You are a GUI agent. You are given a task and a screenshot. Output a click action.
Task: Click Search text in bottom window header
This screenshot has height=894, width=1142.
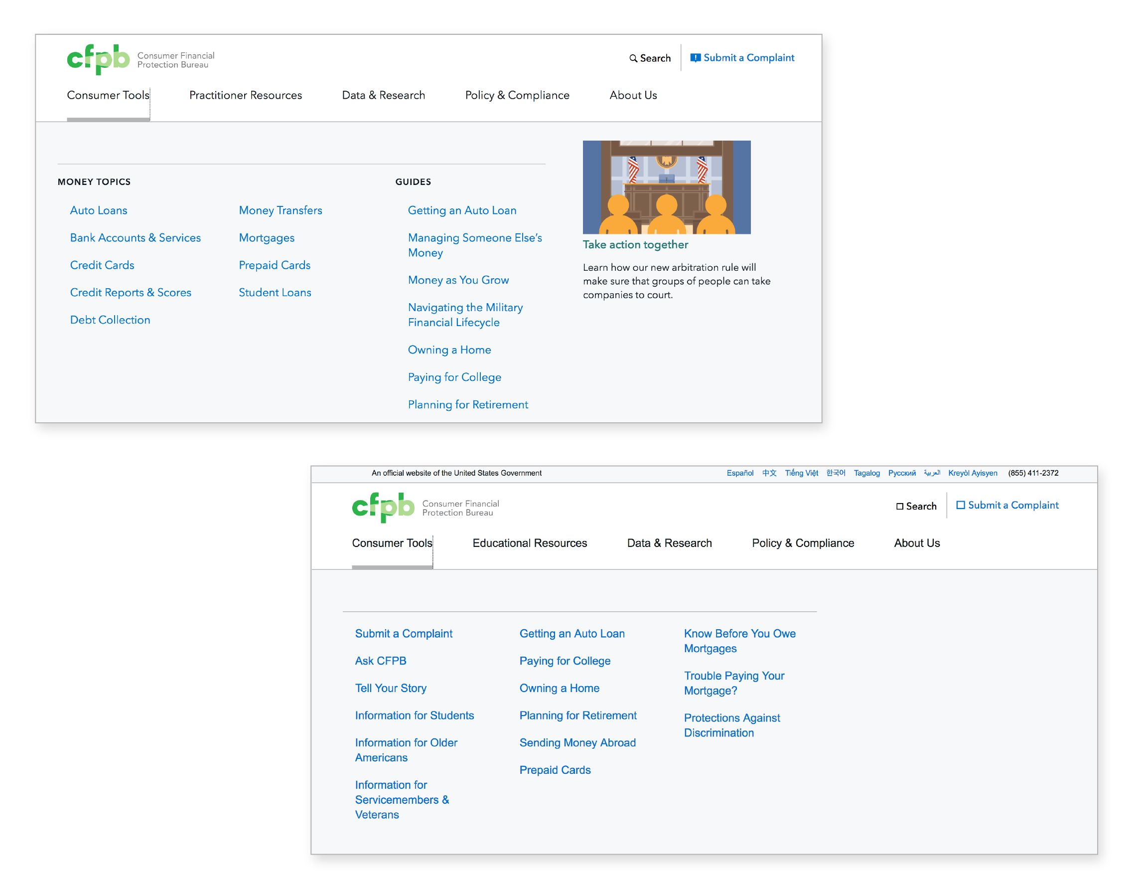coord(921,506)
